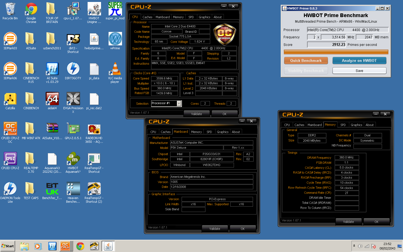The height and width of the screenshot is (252, 403).
Task: Switch to CPU tab in Mainboard window
Action: click(153, 132)
